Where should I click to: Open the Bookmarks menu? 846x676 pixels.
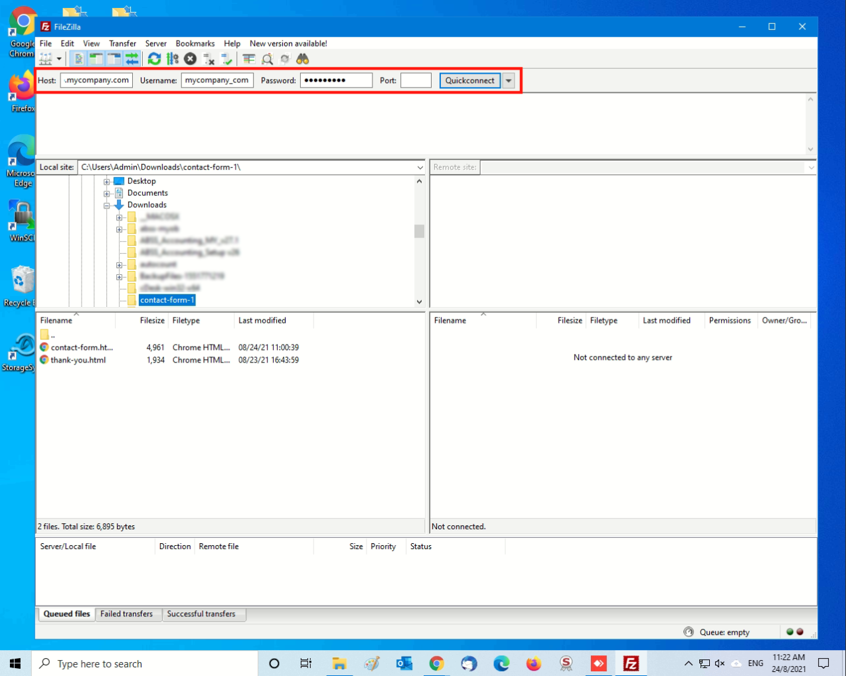(x=195, y=44)
